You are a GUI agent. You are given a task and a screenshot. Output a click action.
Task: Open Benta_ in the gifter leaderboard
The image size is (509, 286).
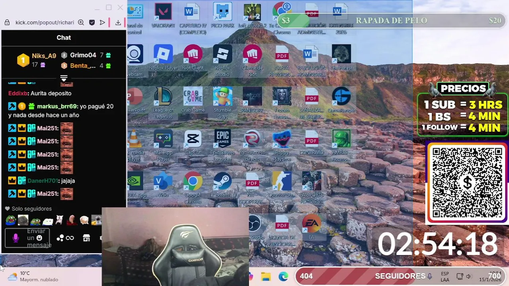pos(83,66)
